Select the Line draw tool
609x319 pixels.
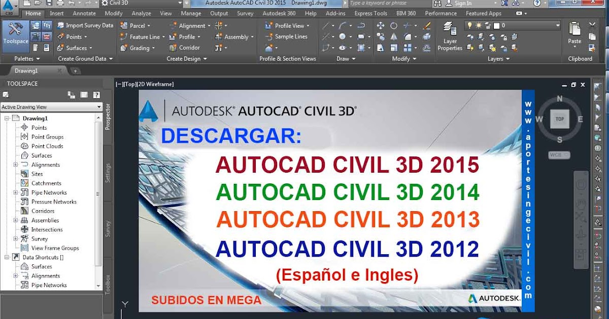tap(326, 25)
